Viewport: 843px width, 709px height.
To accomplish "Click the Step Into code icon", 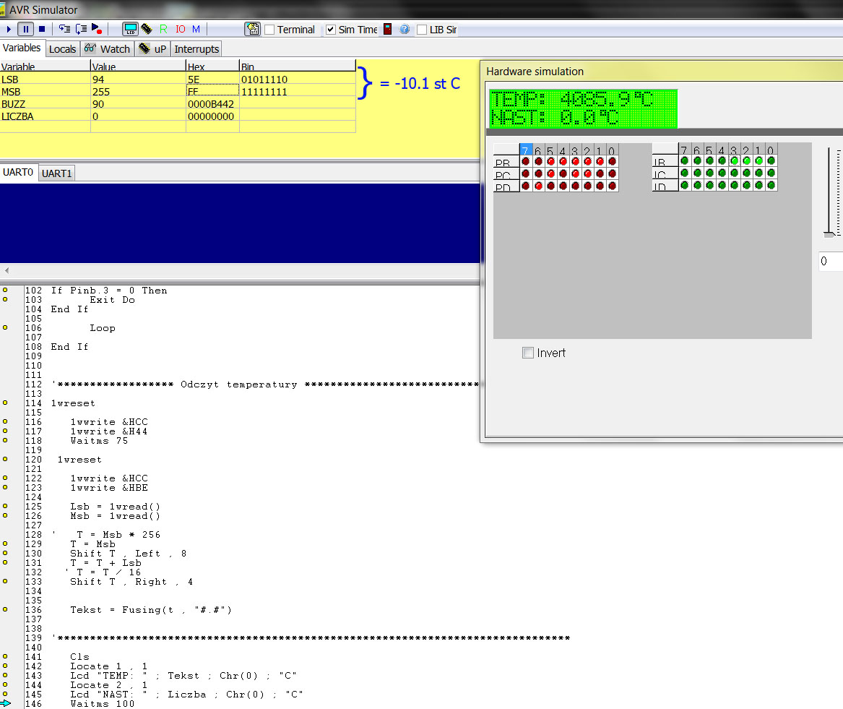I will coord(64,29).
